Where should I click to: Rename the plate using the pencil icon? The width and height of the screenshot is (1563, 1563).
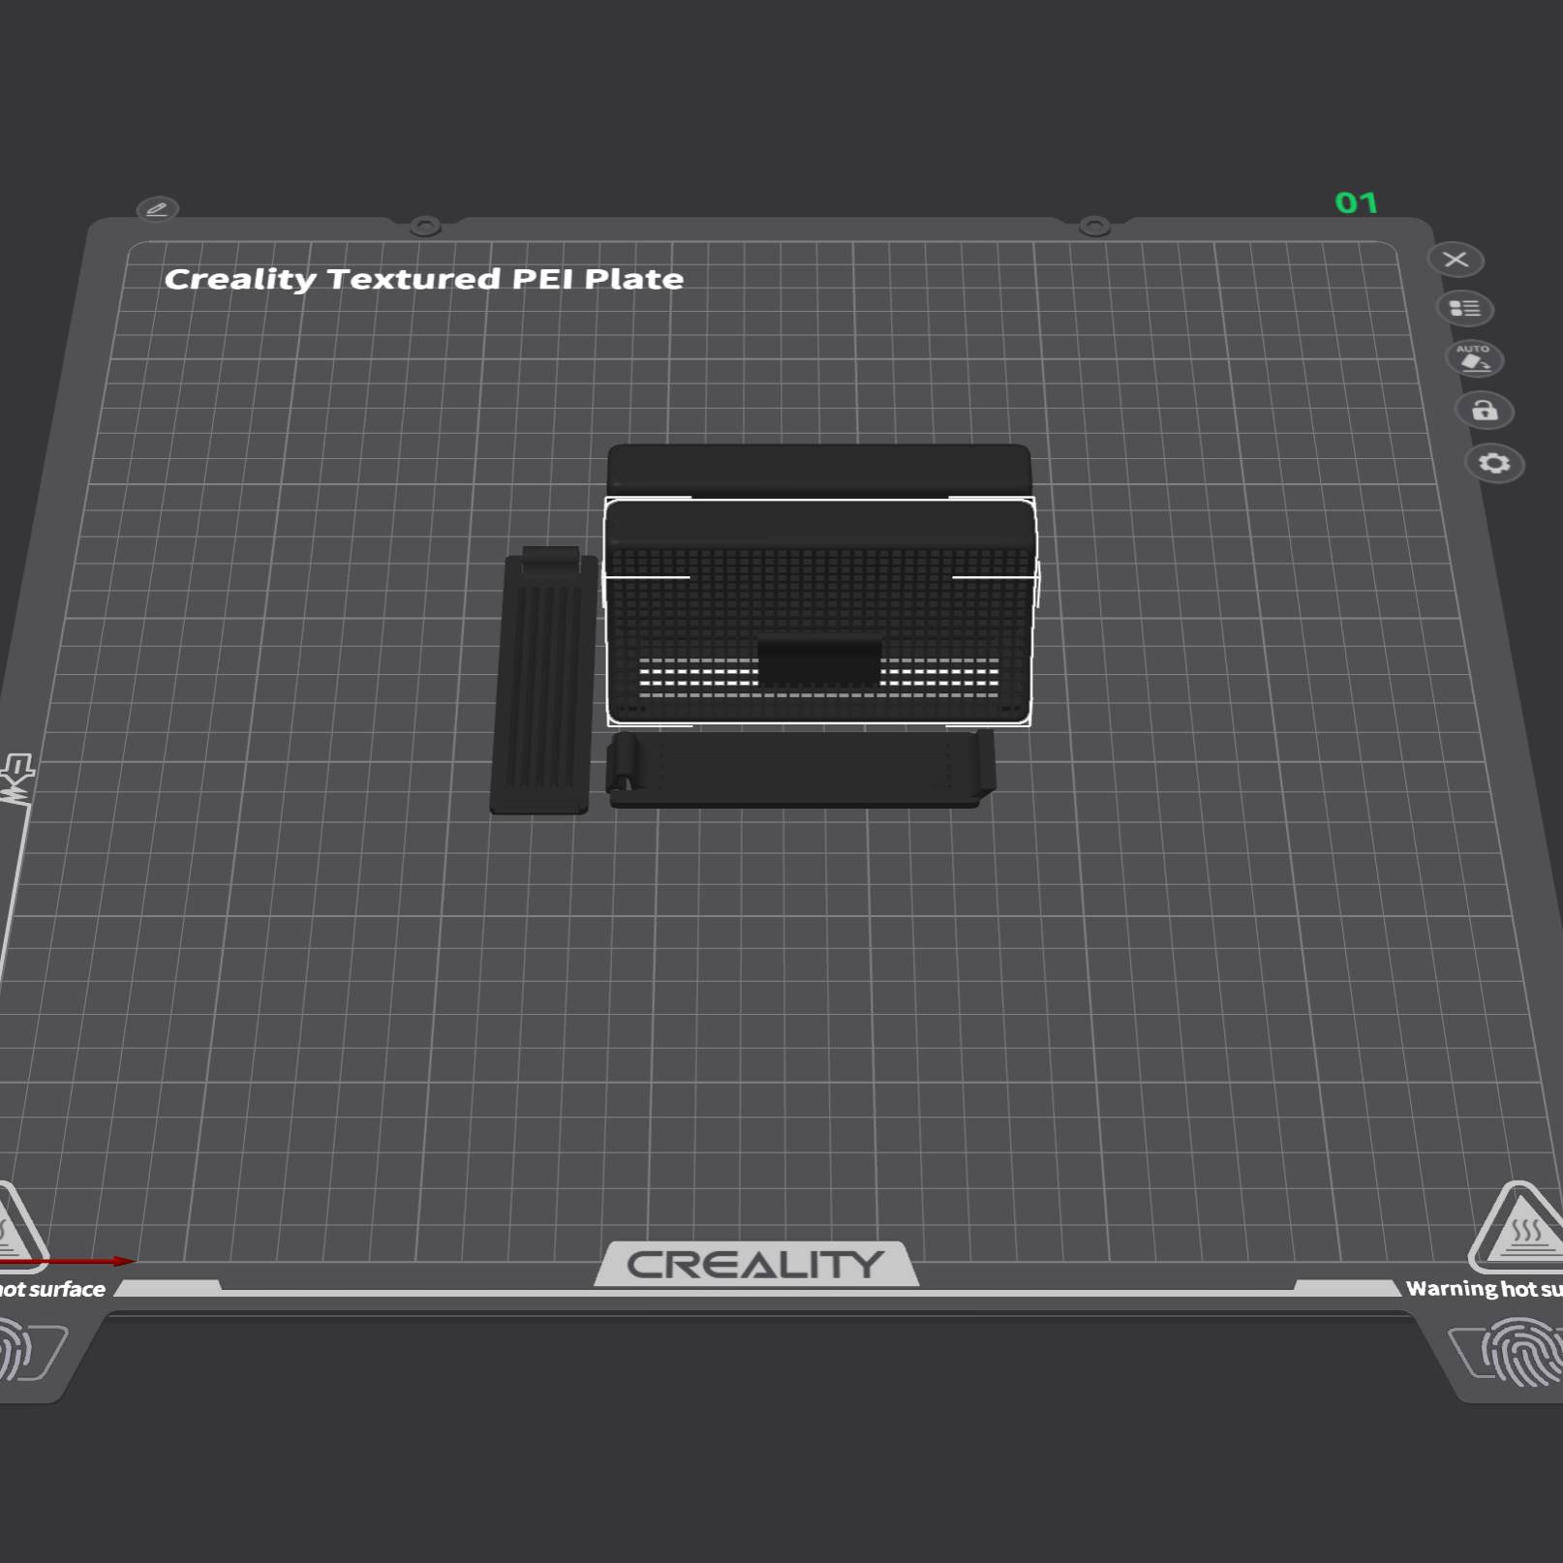158,207
